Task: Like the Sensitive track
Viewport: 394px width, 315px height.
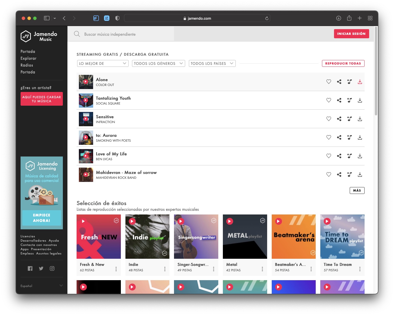Action: coord(329,119)
